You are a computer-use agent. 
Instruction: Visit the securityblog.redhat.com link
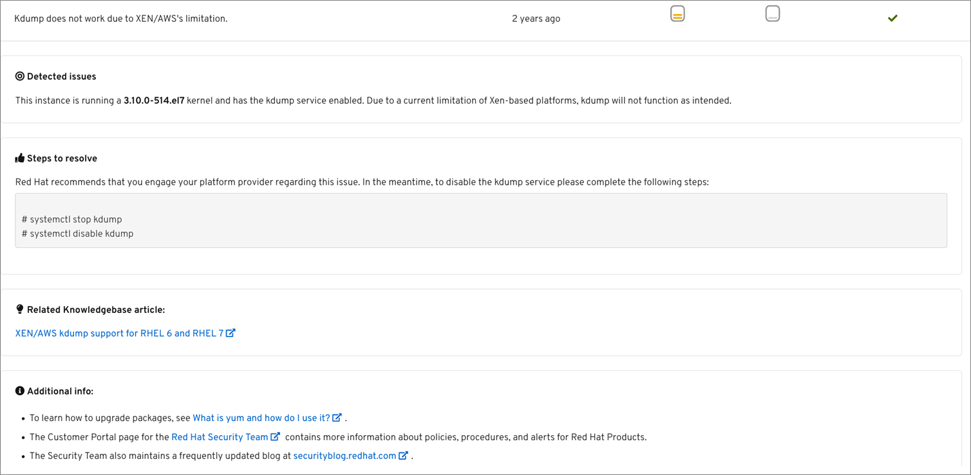point(344,456)
